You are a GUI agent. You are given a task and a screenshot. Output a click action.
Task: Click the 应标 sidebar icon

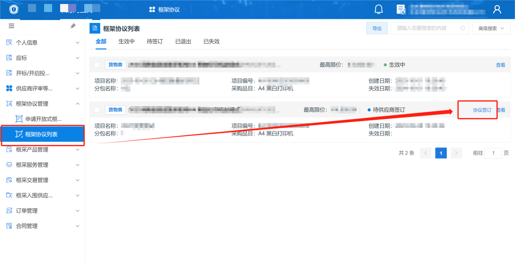tap(9, 58)
